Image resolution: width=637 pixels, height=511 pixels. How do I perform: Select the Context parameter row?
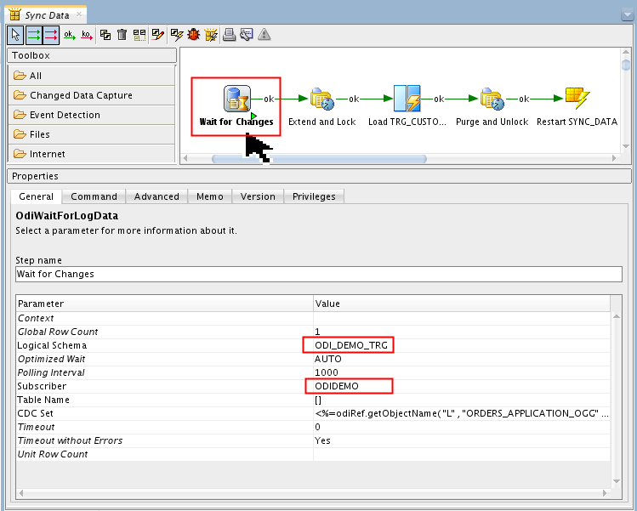313,318
